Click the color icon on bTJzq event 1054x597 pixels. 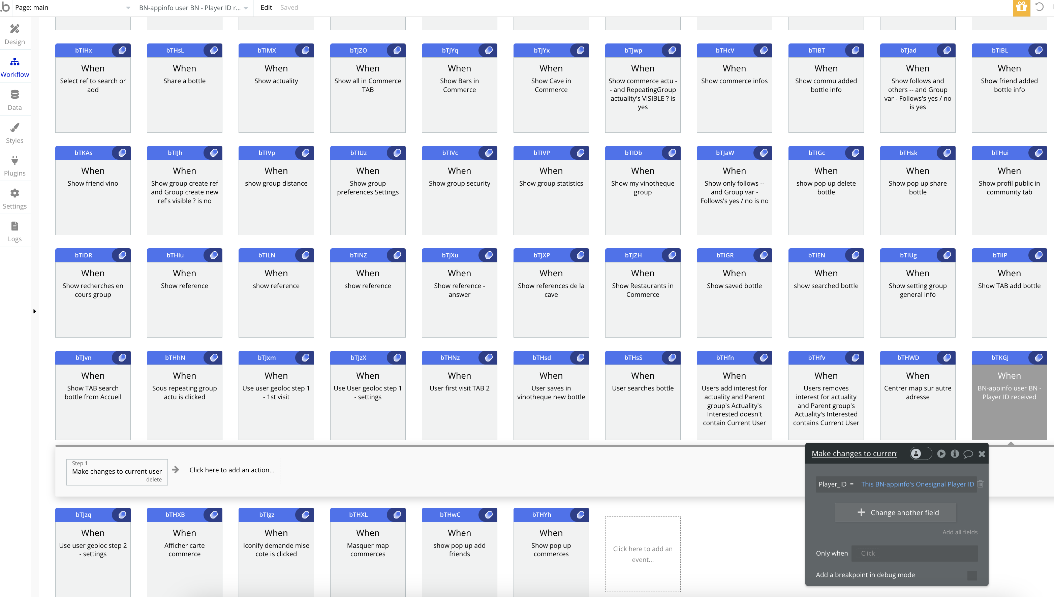[x=122, y=515]
